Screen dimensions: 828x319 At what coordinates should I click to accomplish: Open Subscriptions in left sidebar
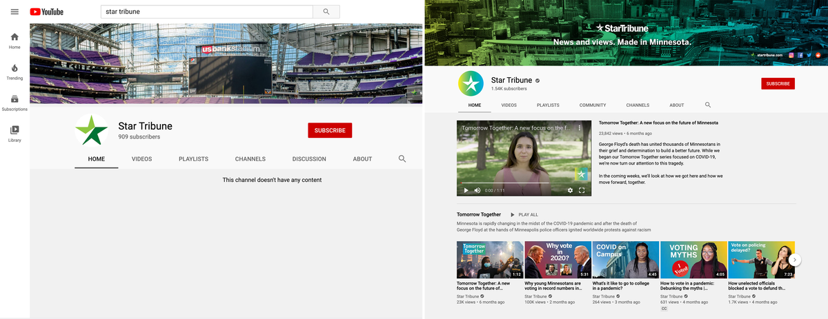coord(14,103)
